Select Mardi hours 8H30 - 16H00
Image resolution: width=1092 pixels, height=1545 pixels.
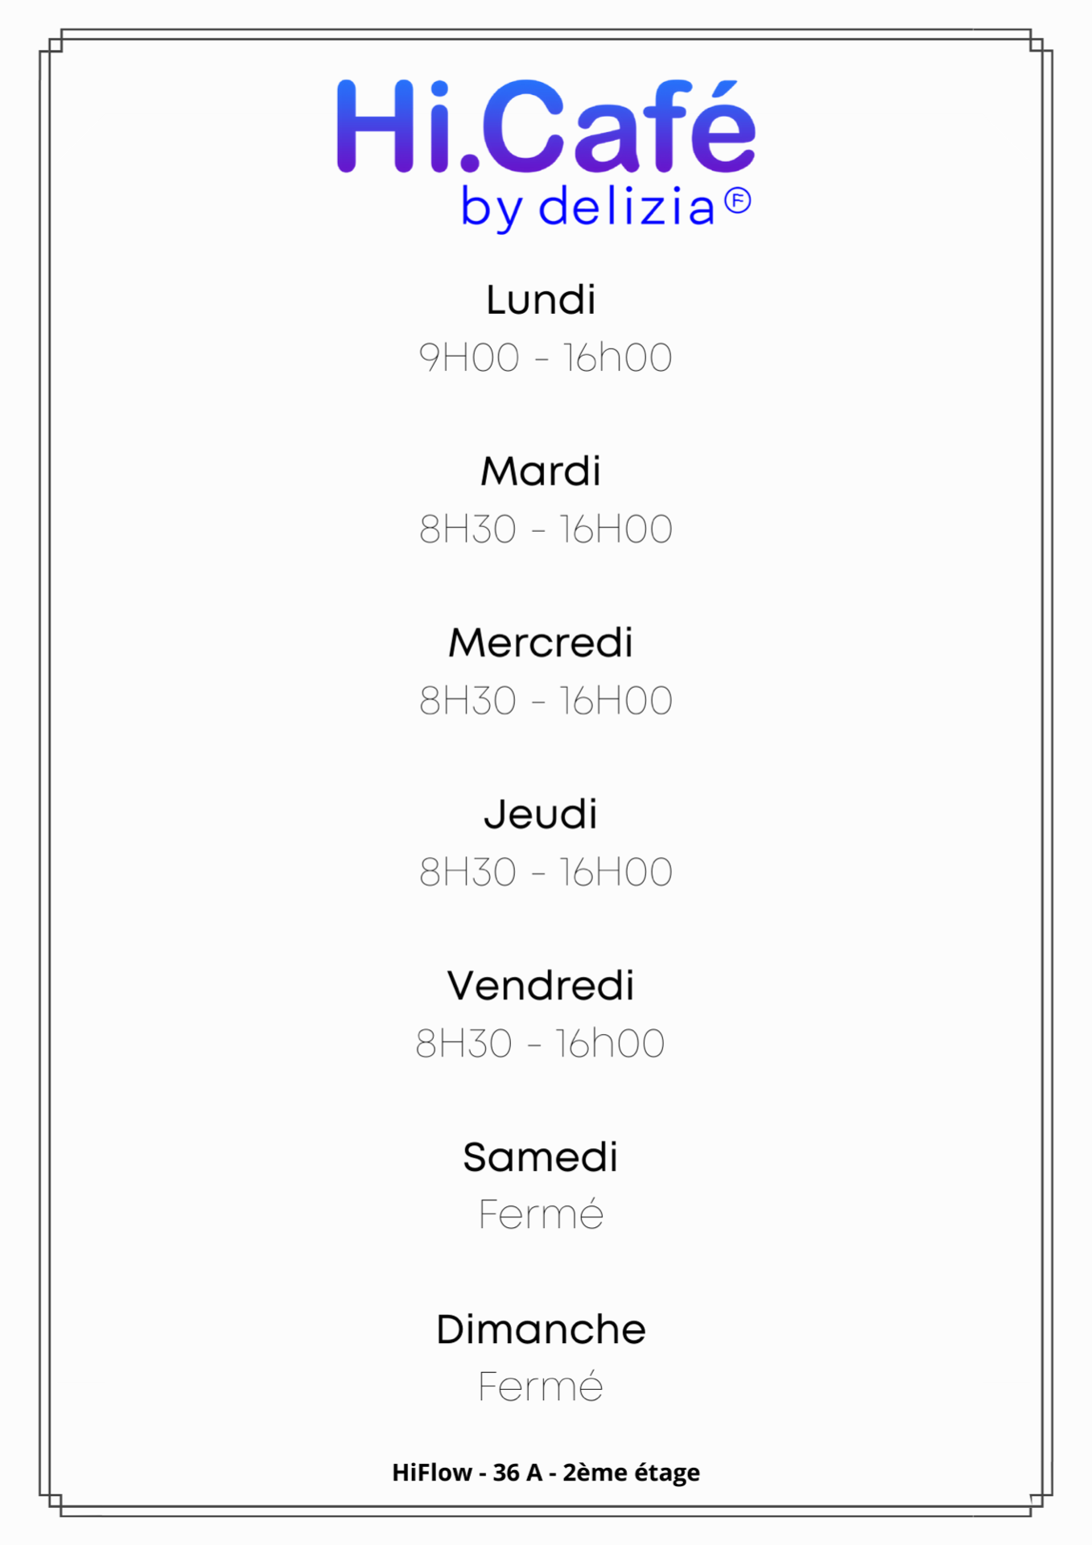(x=546, y=529)
